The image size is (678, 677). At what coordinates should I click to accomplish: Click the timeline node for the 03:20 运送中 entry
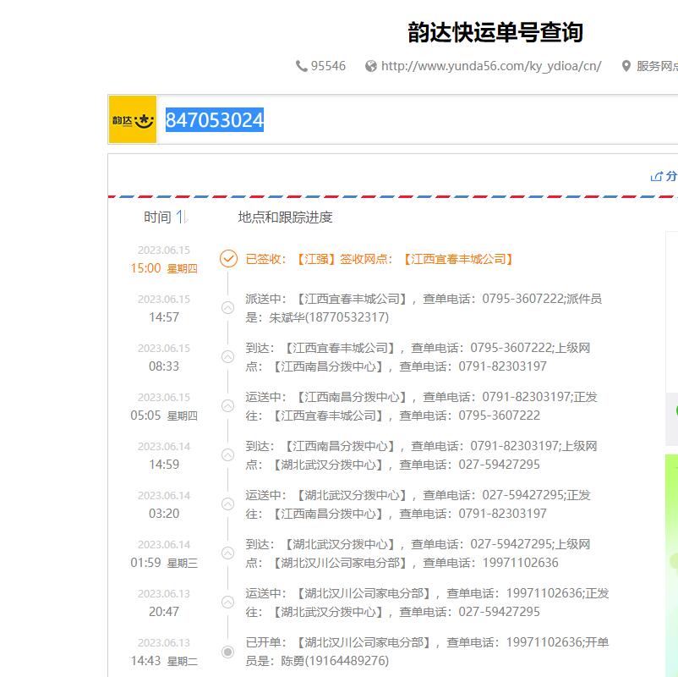[228, 504]
